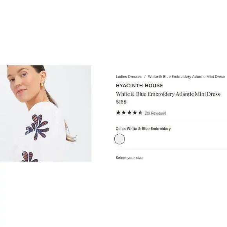Click the White & Blue Embroidery Atlantic Mini Dress title
This screenshot has width=227, height=227.
(x=168, y=94)
